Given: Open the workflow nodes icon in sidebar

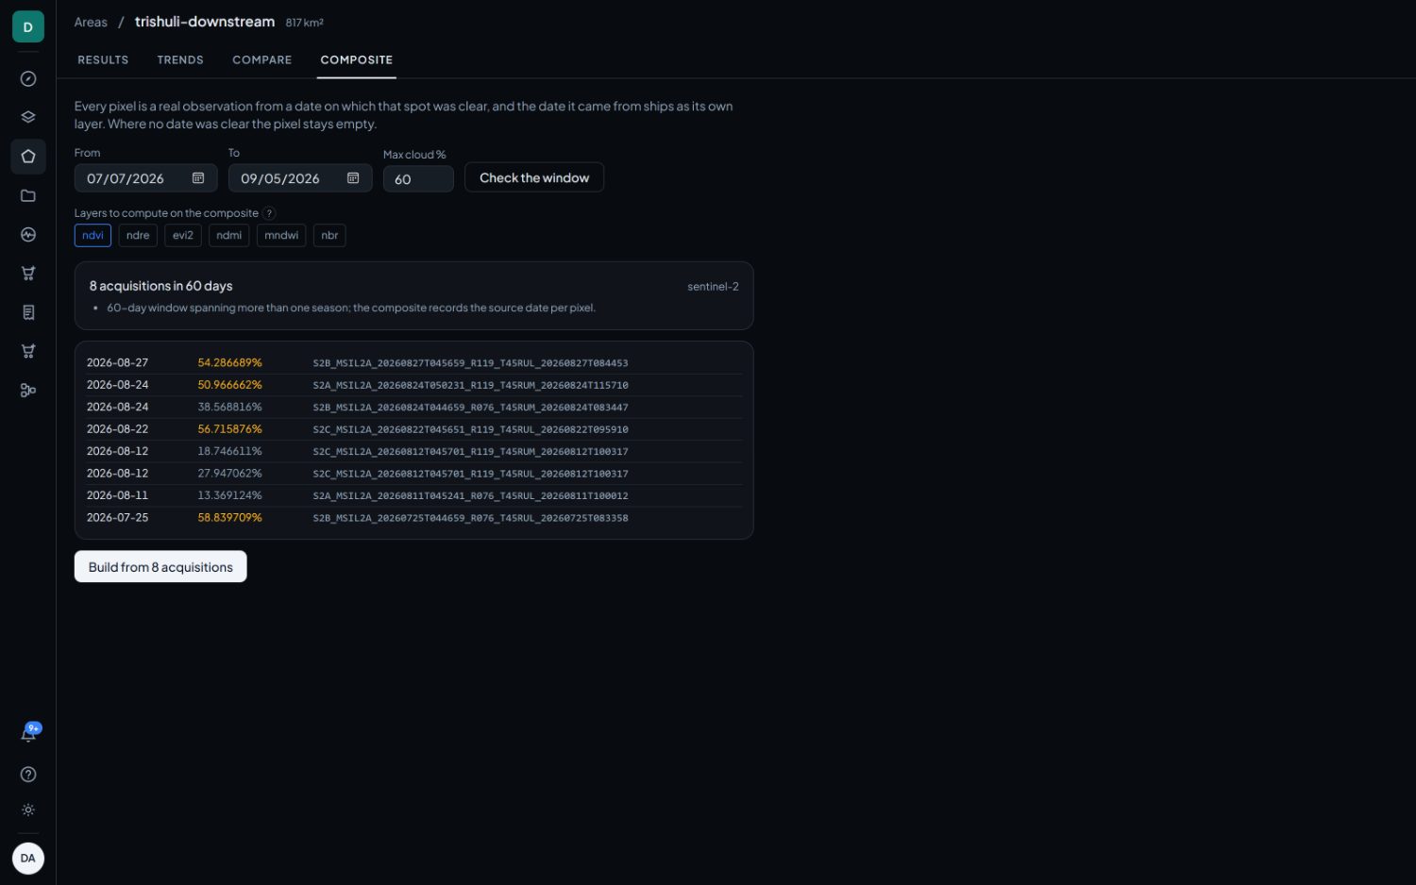Looking at the screenshot, I should 28,390.
